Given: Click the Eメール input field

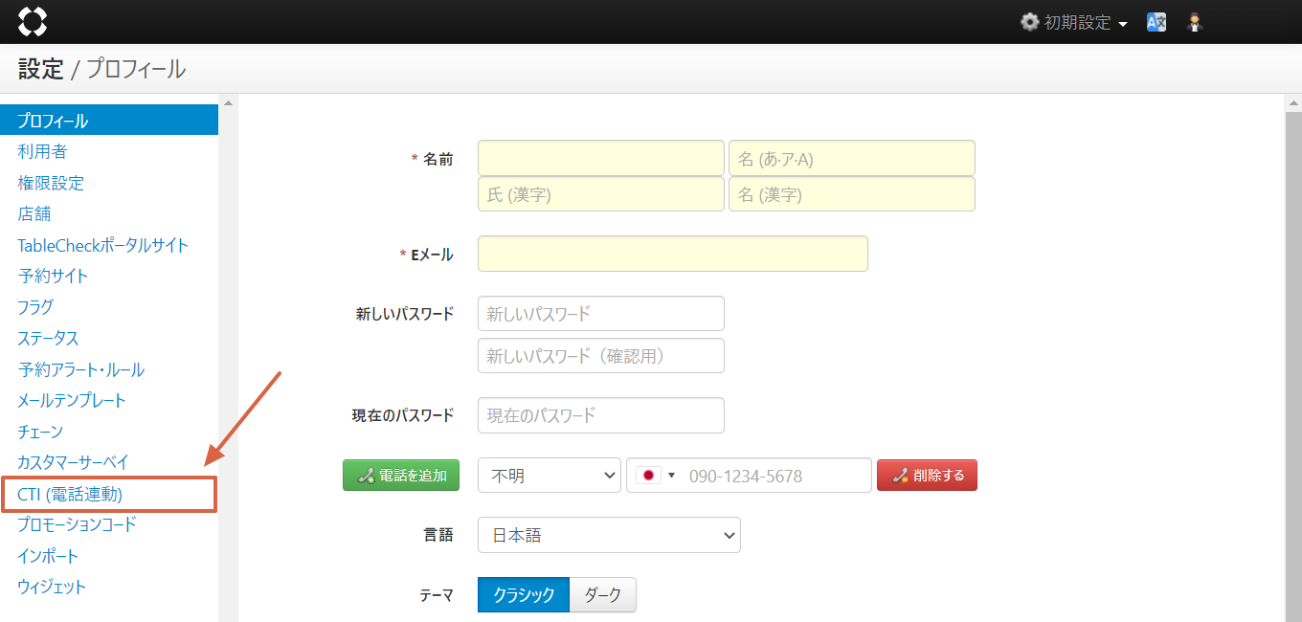Looking at the screenshot, I should coord(672,254).
